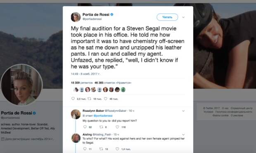Open the 46 365 likes list
This screenshot has height=153, width=256.
click(x=113, y=83)
